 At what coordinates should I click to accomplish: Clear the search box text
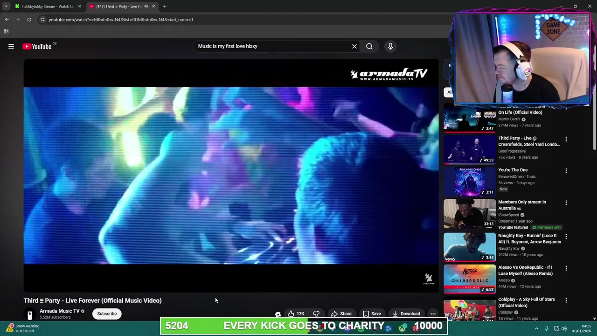(354, 46)
